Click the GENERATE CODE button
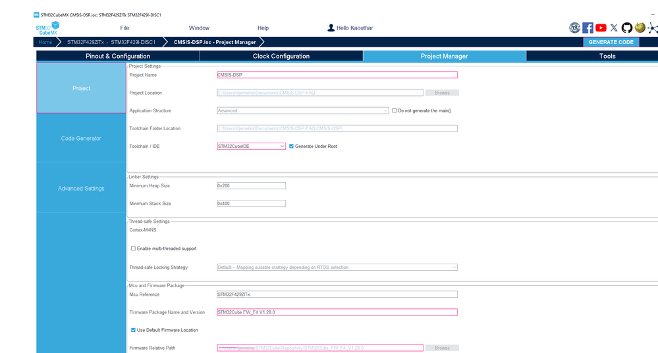The width and height of the screenshot is (658, 353). point(611,42)
